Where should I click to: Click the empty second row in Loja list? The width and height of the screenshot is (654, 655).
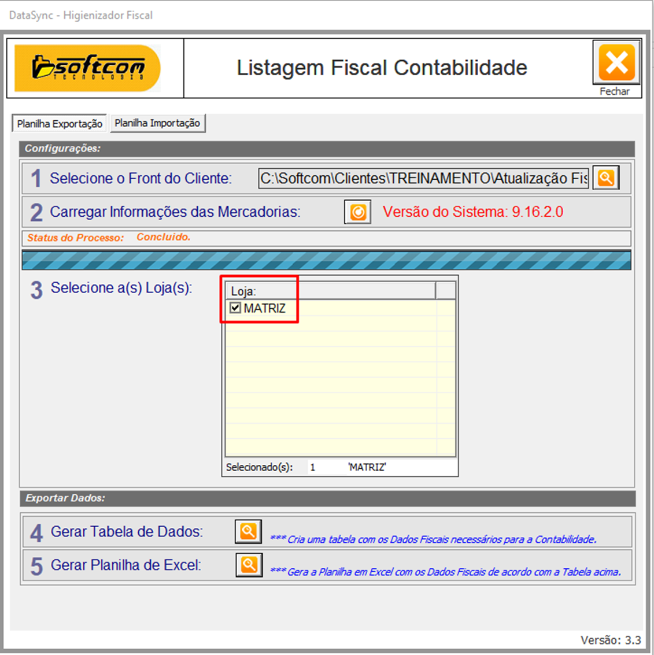click(x=331, y=324)
